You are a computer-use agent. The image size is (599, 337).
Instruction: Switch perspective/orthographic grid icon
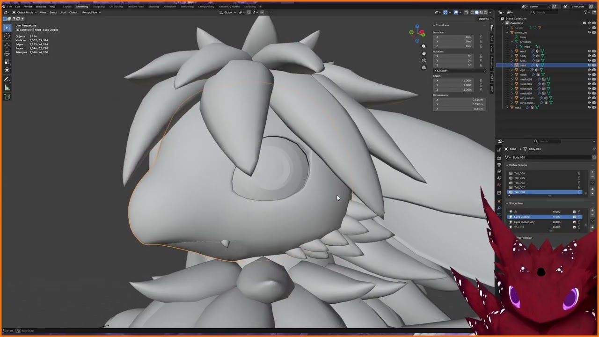tap(424, 67)
